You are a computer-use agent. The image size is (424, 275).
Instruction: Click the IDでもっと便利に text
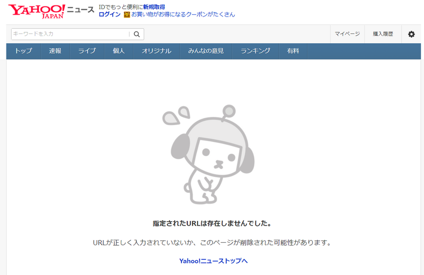point(121,7)
